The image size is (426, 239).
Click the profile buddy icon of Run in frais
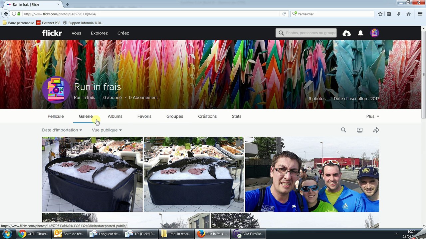click(x=56, y=90)
